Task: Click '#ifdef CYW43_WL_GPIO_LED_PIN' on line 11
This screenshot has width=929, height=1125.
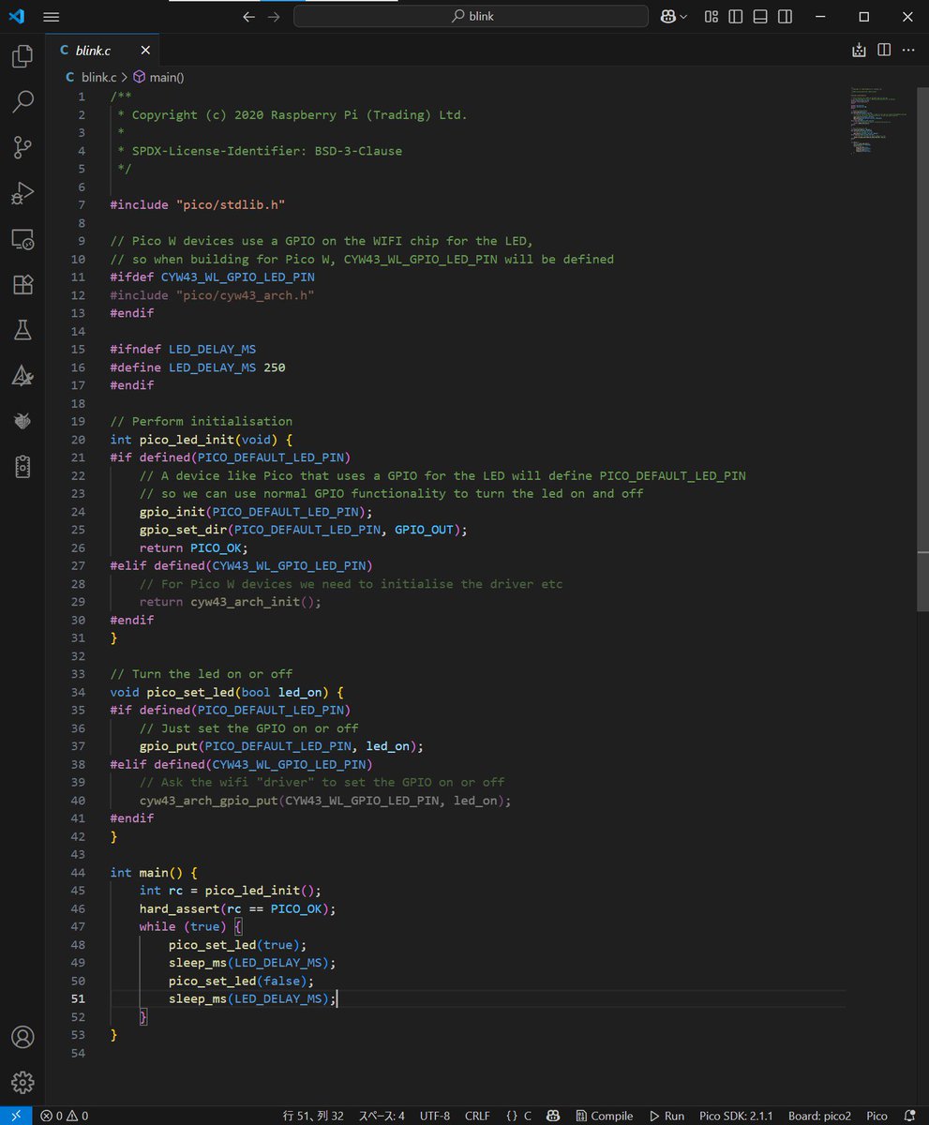Action: [x=212, y=277]
